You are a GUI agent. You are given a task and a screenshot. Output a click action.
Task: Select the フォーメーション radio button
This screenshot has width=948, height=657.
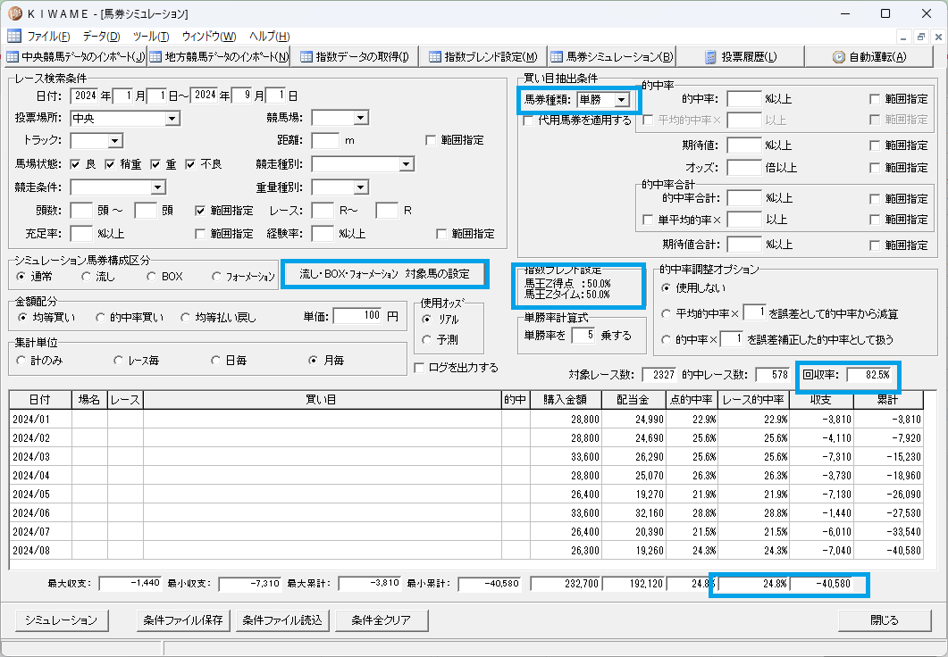pos(216,277)
